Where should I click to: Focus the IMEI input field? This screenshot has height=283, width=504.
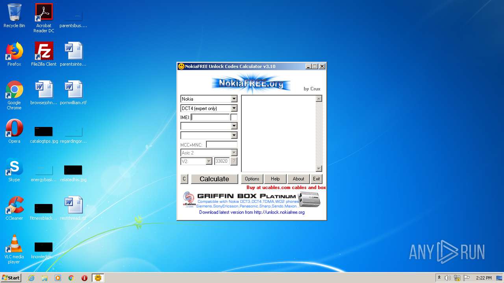(210, 117)
